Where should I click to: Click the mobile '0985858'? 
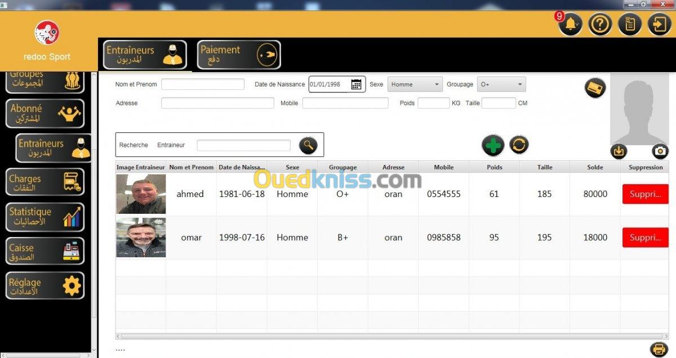click(x=444, y=238)
